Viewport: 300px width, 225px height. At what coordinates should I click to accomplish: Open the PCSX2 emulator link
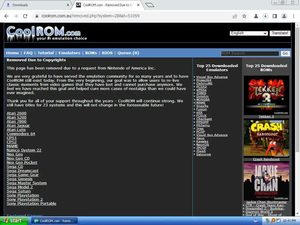(202, 87)
